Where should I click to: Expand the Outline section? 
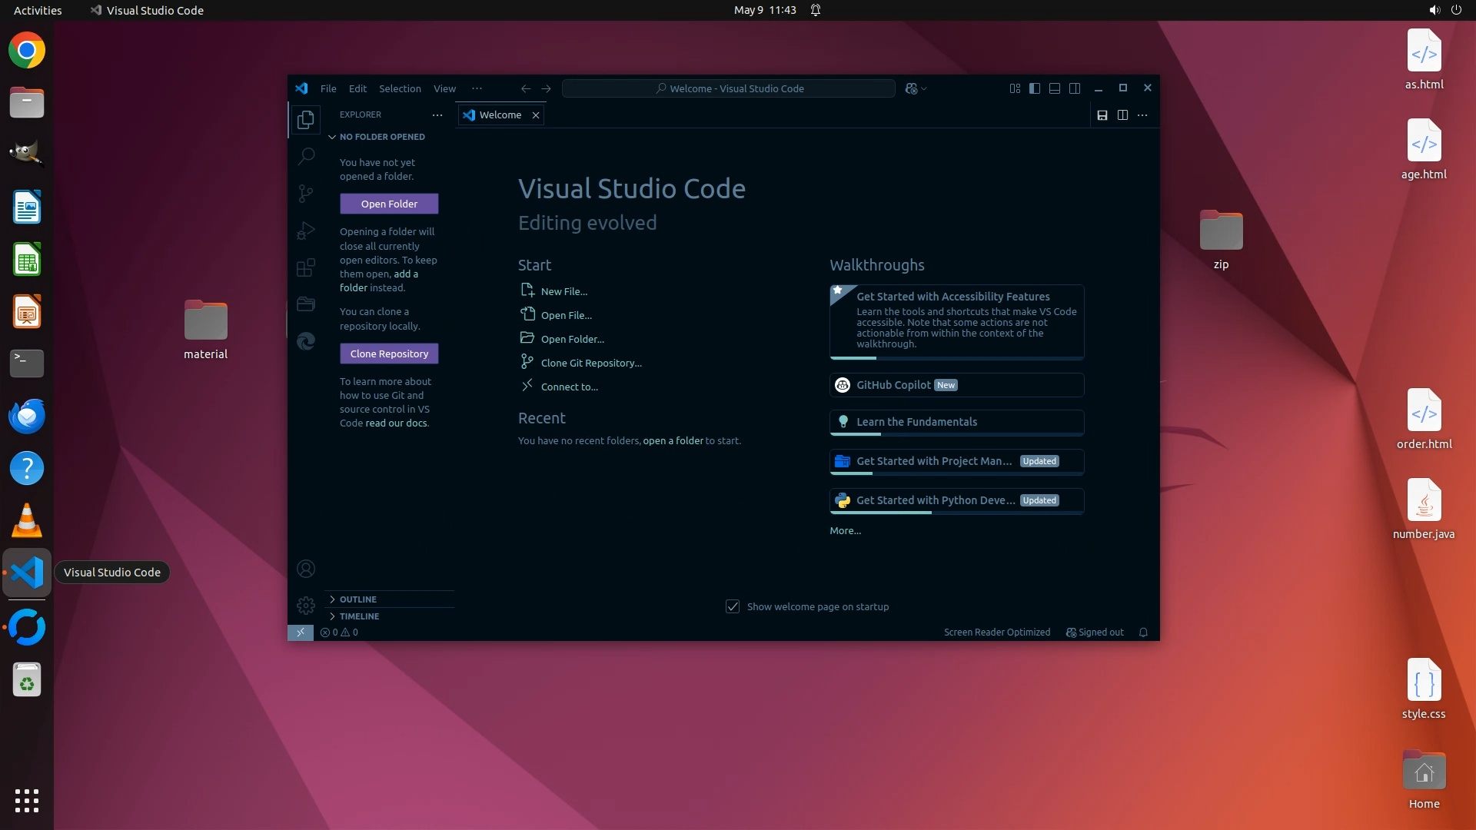[x=358, y=599]
